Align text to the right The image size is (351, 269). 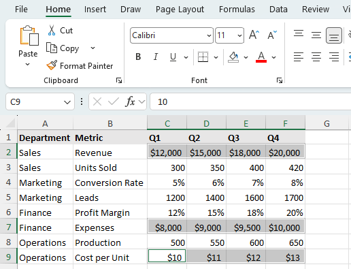coord(334,57)
